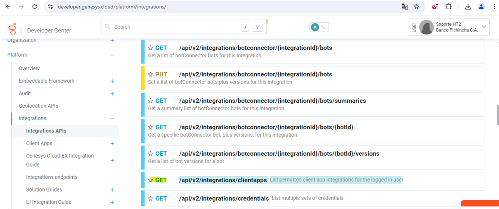Click the slash shortcut key icon
Image resolution: width=499 pixels, height=209 pixels.
tap(246, 27)
